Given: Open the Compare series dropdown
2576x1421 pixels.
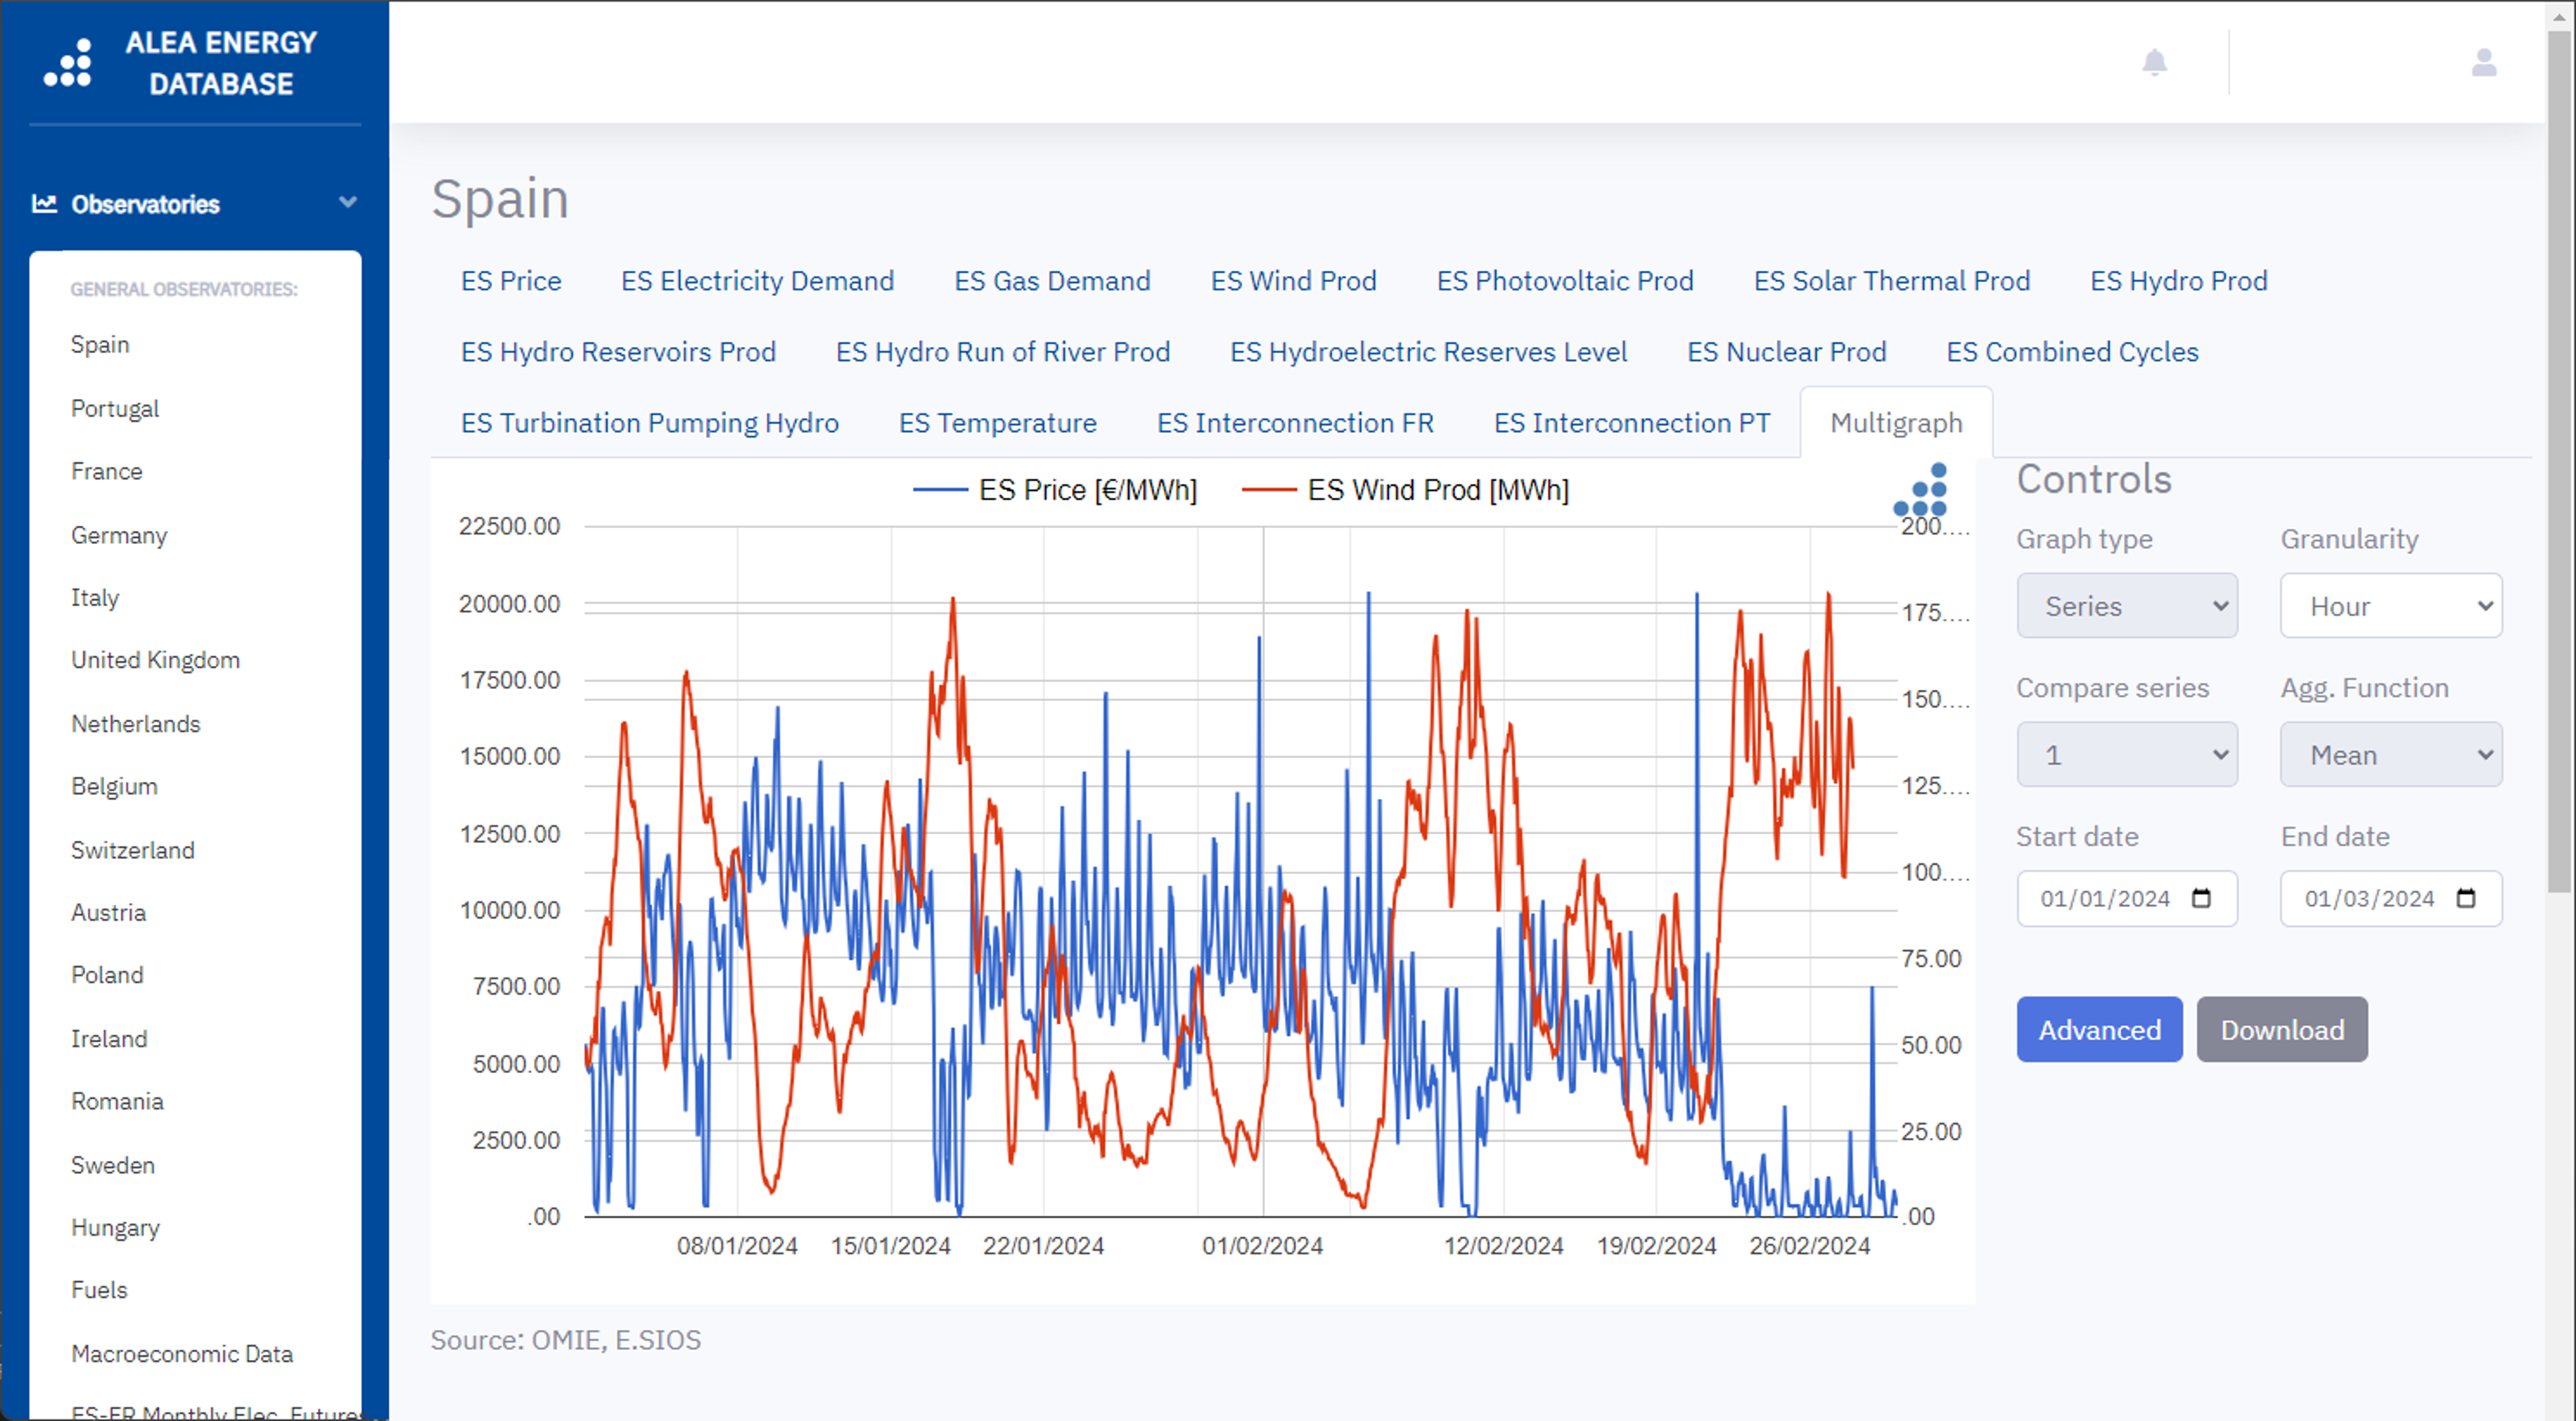Looking at the screenshot, I should click(2126, 755).
